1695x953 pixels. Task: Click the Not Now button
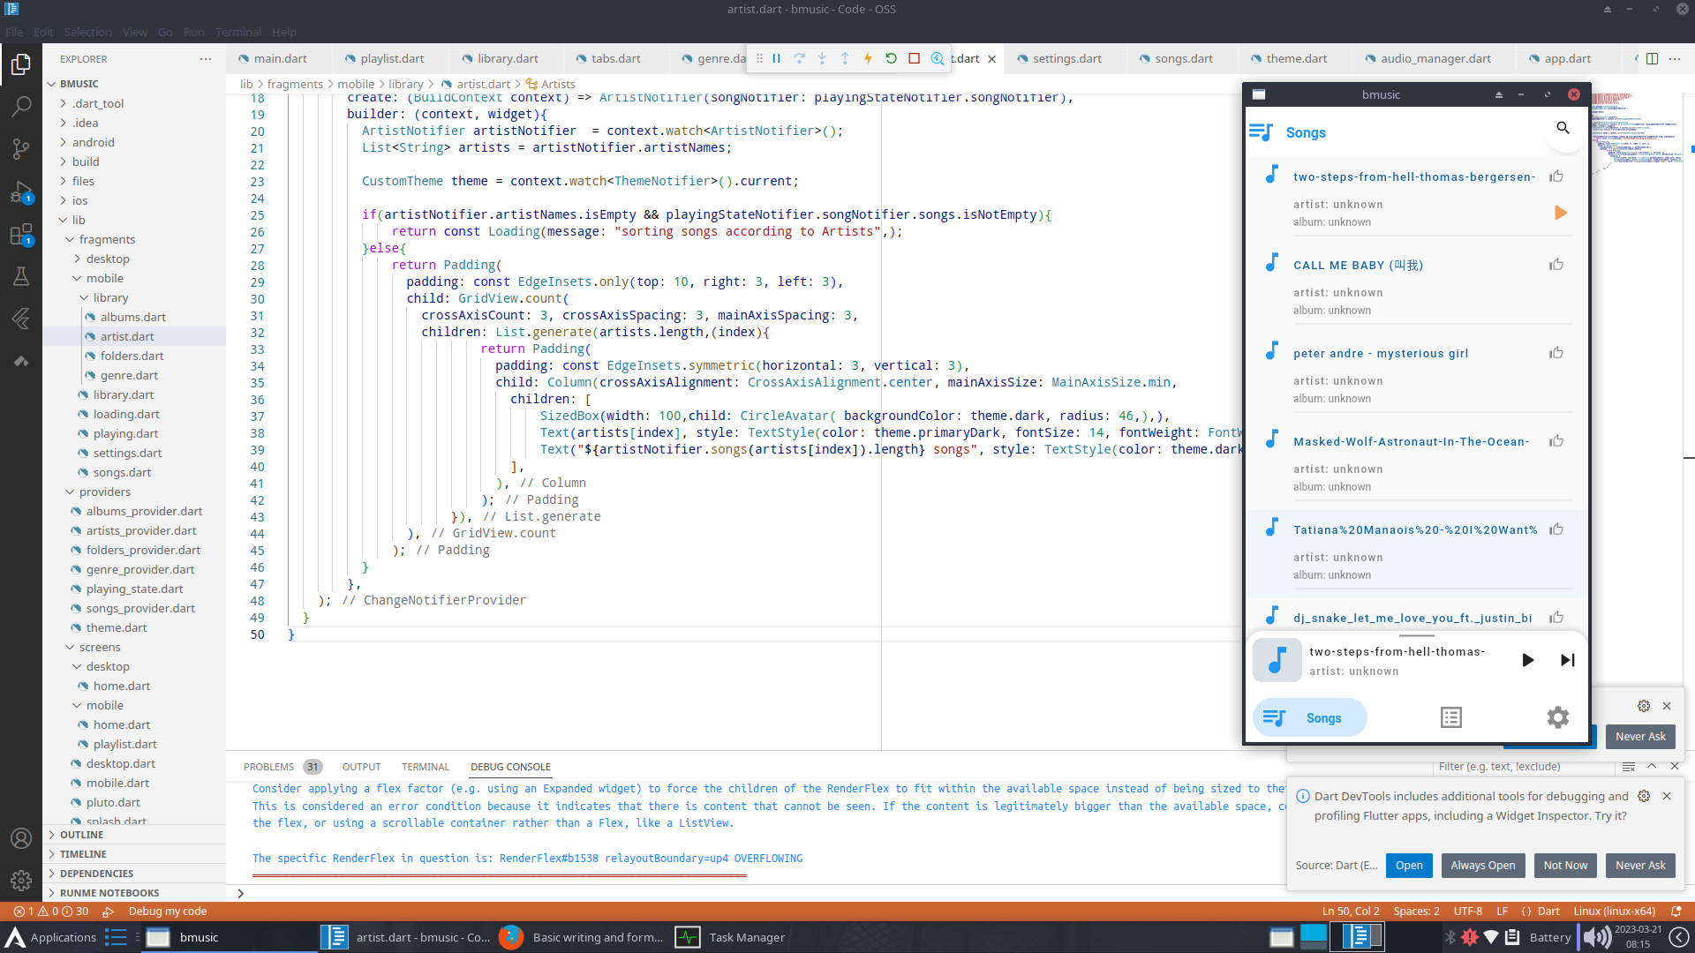click(x=1564, y=865)
